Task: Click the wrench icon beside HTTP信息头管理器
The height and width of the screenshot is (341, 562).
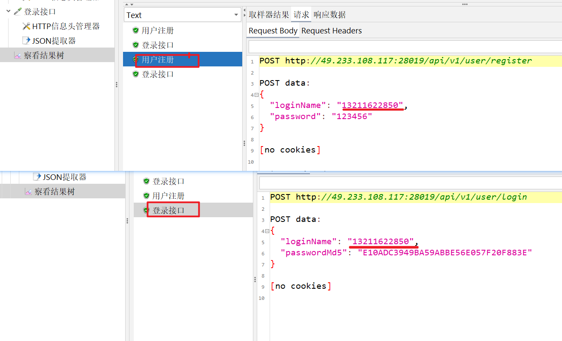Action: pos(26,26)
